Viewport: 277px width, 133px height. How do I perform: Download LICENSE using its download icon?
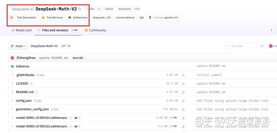click(183, 83)
